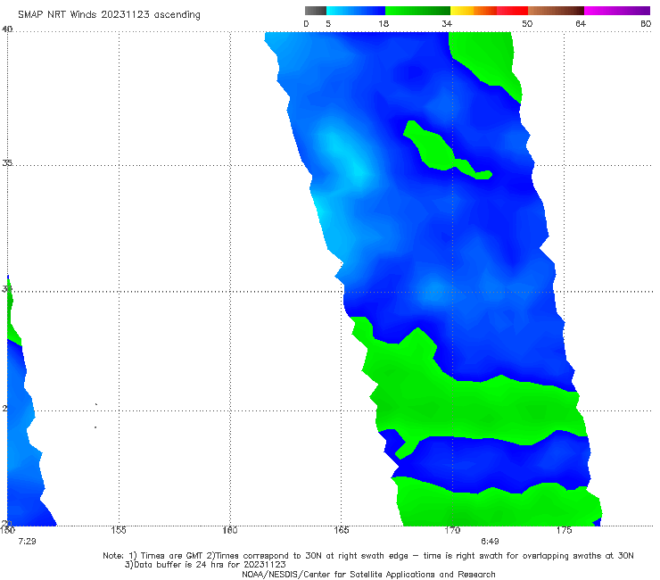Click the "Times are GMT" note line
Screen dimensions: 660x580
click(x=368, y=556)
